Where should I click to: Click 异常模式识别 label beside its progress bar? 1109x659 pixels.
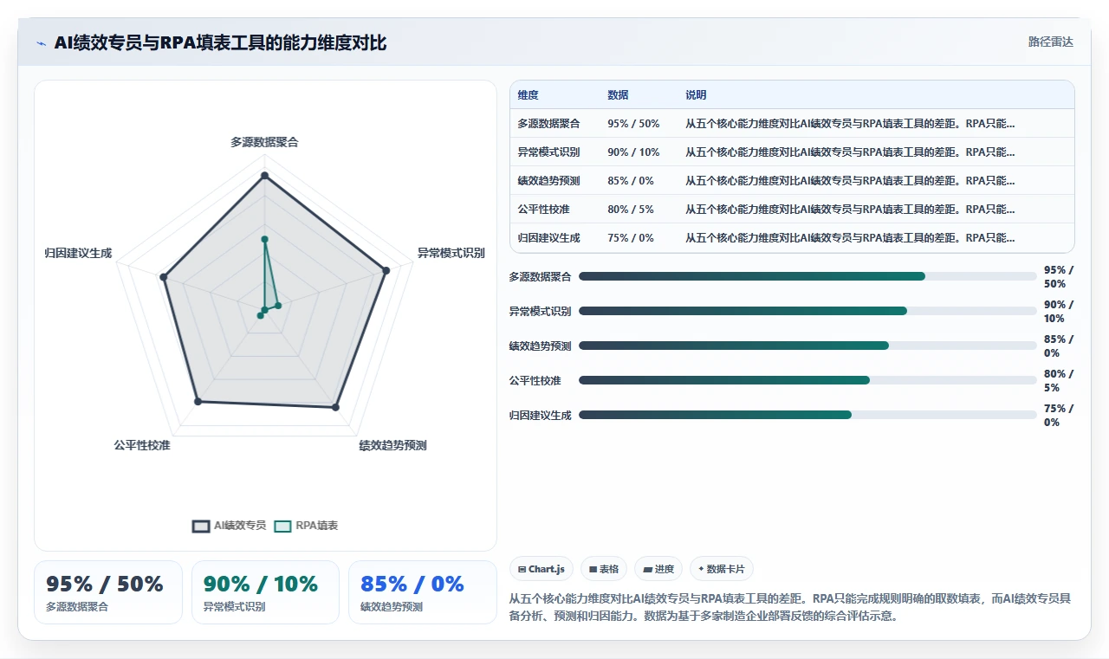click(x=541, y=312)
